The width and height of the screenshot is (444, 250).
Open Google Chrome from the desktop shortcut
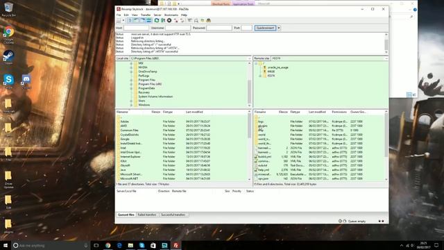coord(8,35)
